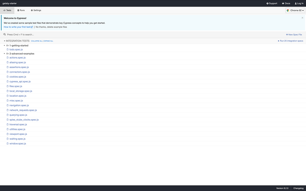The image size is (306, 191).
Task: Open todo.spec.js
Action: pyautogui.click(x=16, y=50)
